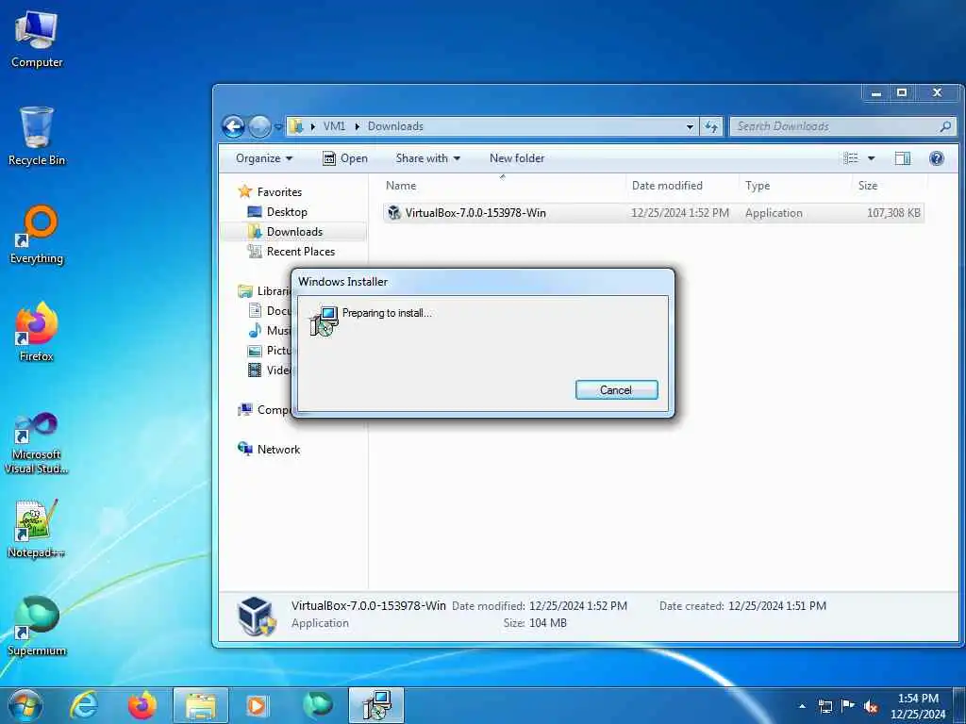
Task: Open view options dropdown arrow
Action: tap(871, 158)
